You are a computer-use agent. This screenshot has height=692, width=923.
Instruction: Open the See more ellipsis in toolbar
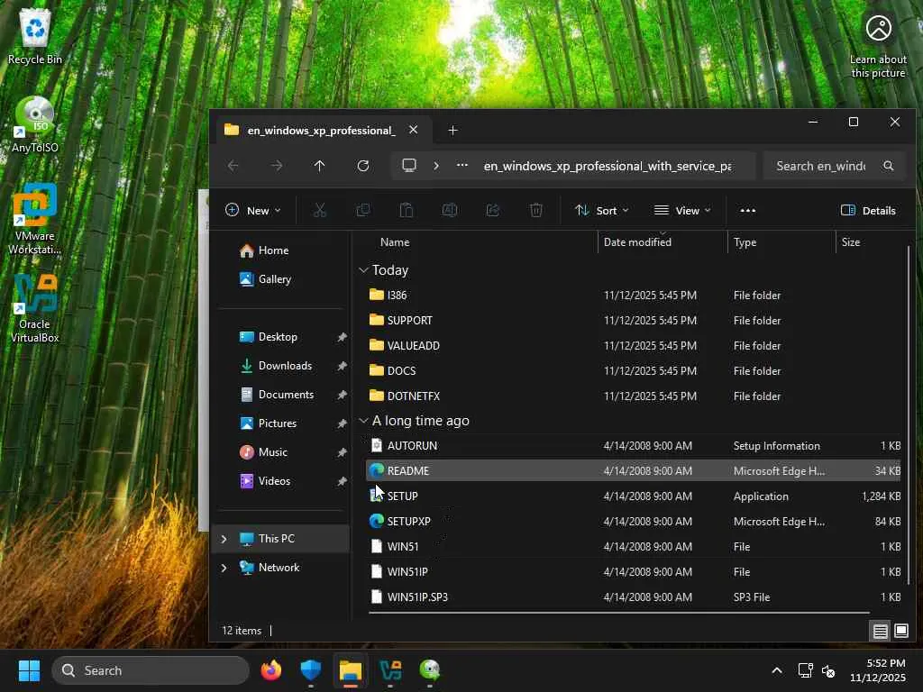pyautogui.click(x=747, y=210)
